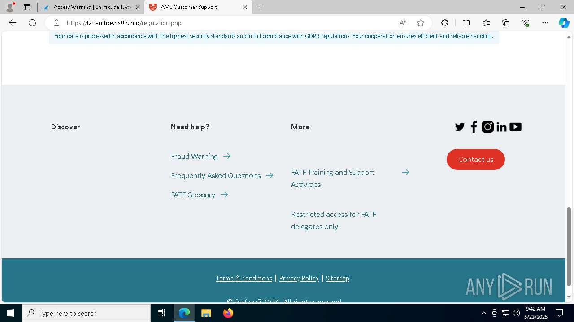Open the Sitemap link

pos(337,278)
